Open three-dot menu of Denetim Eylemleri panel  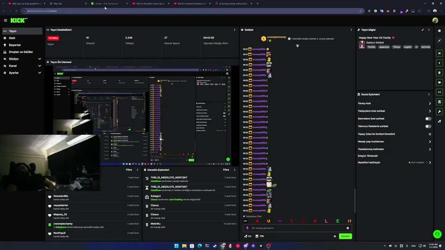tap(235, 170)
